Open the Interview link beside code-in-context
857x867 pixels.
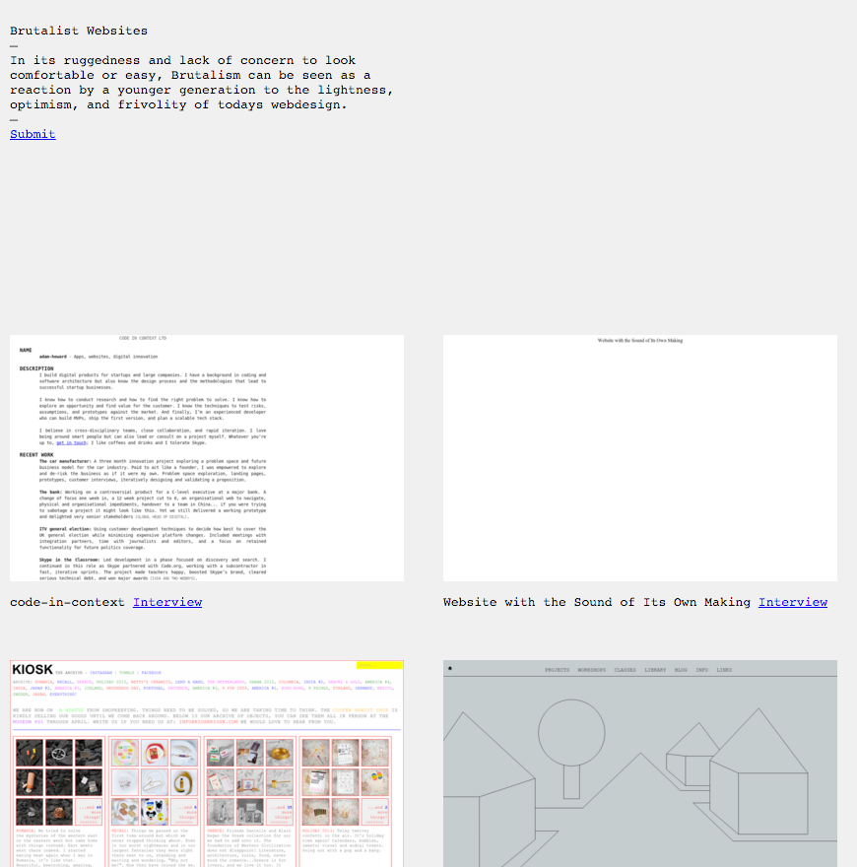pyautogui.click(x=167, y=602)
